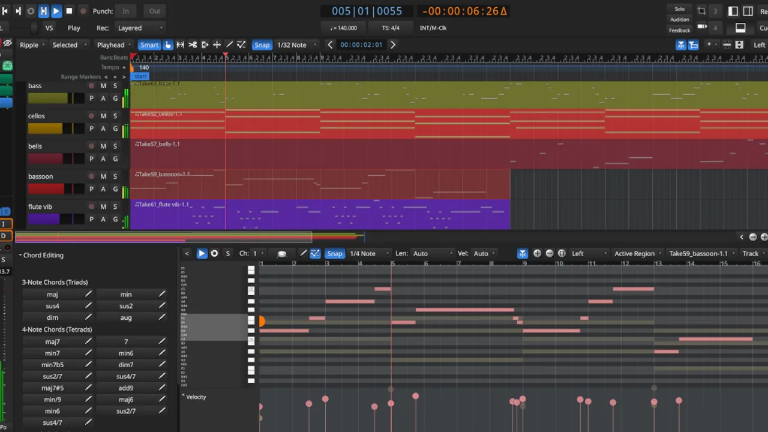
Task: Click the sus4 triad chord button
Action: click(52, 306)
